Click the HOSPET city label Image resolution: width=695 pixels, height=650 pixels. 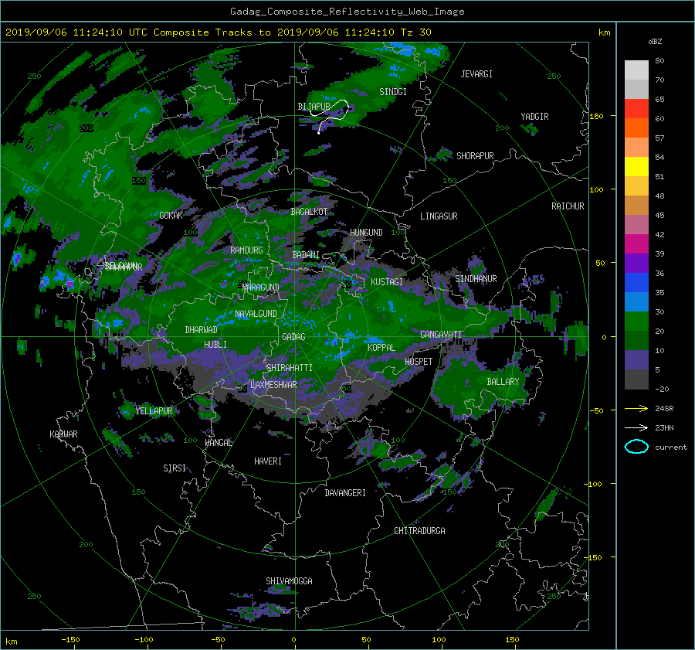pos(419,362)
